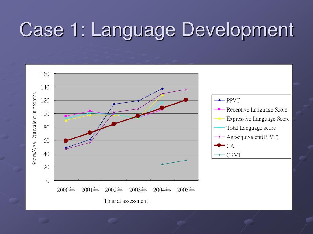Click the 2005年 x-axis label
313x234 pixels.
pos(186,190)
